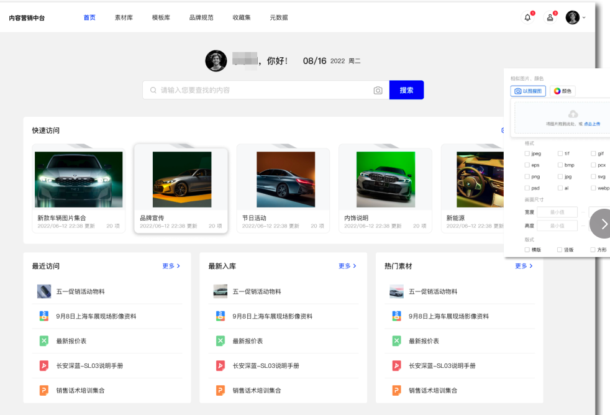Open the 模板库 tab
The width and height of the screenshot is (610, 415).
161,17
